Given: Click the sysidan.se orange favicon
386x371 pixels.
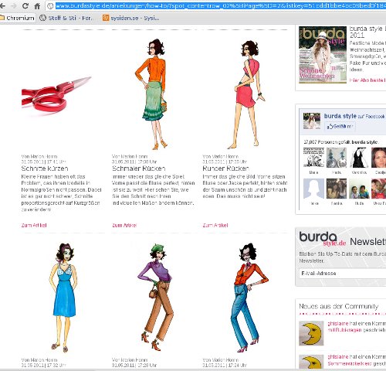Looking at the screenshot, I should coord(106,18).
